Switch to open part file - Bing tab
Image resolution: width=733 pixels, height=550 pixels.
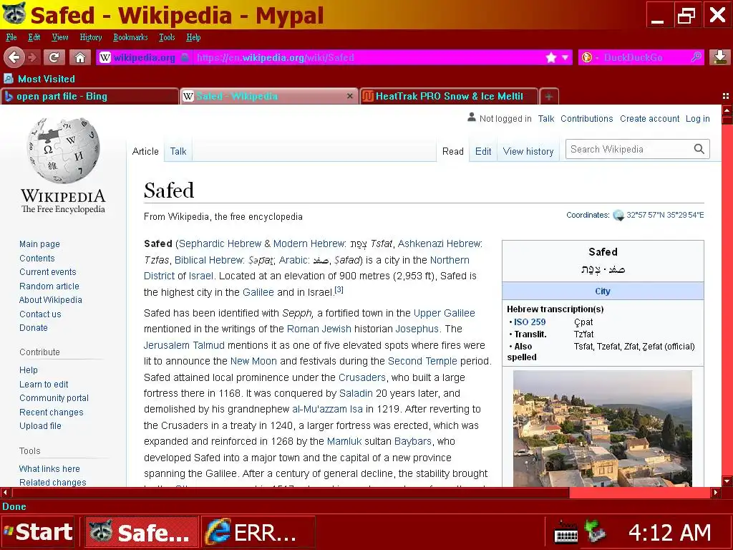[x=89, y=97]
